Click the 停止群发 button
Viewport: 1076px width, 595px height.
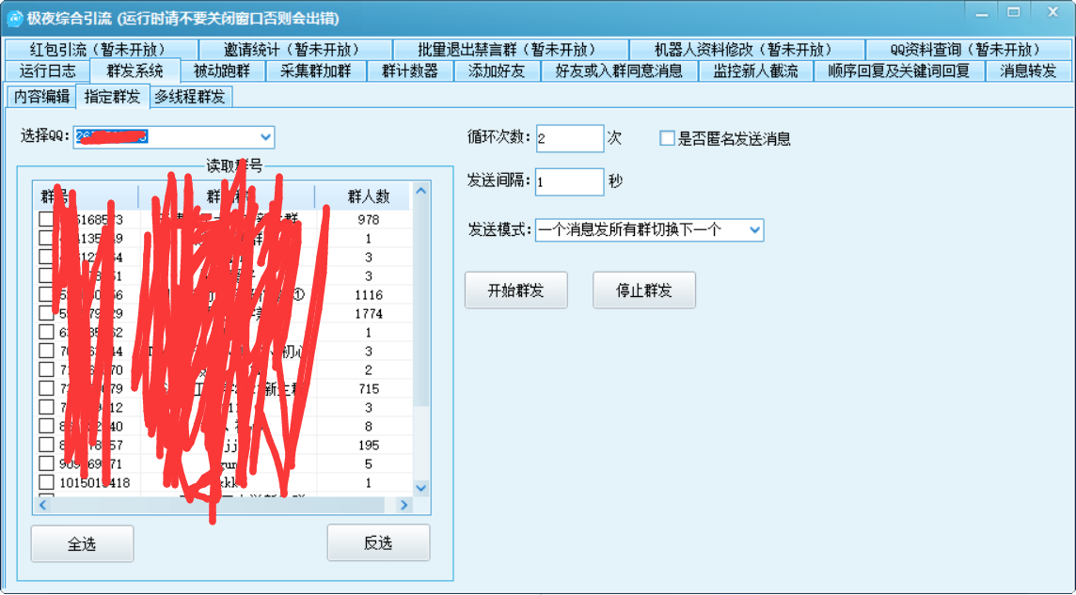(x=644, y=290)
